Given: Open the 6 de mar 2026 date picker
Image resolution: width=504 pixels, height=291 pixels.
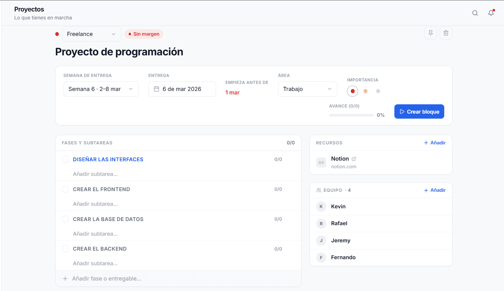Looking at the screenshot, I should click(x=182, y=89).
